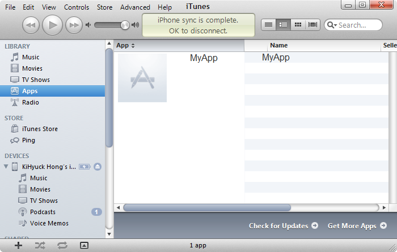Image resolution: width=397 pixels, height=252 pixels.
Task: Select Voice Memos under the iPhone
Action: click(x=52, y=224)
